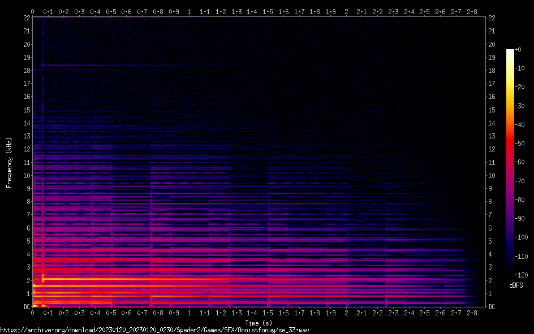
Task: Pick the -50 level on the color scale bar
Action: [x=510, y=144]
